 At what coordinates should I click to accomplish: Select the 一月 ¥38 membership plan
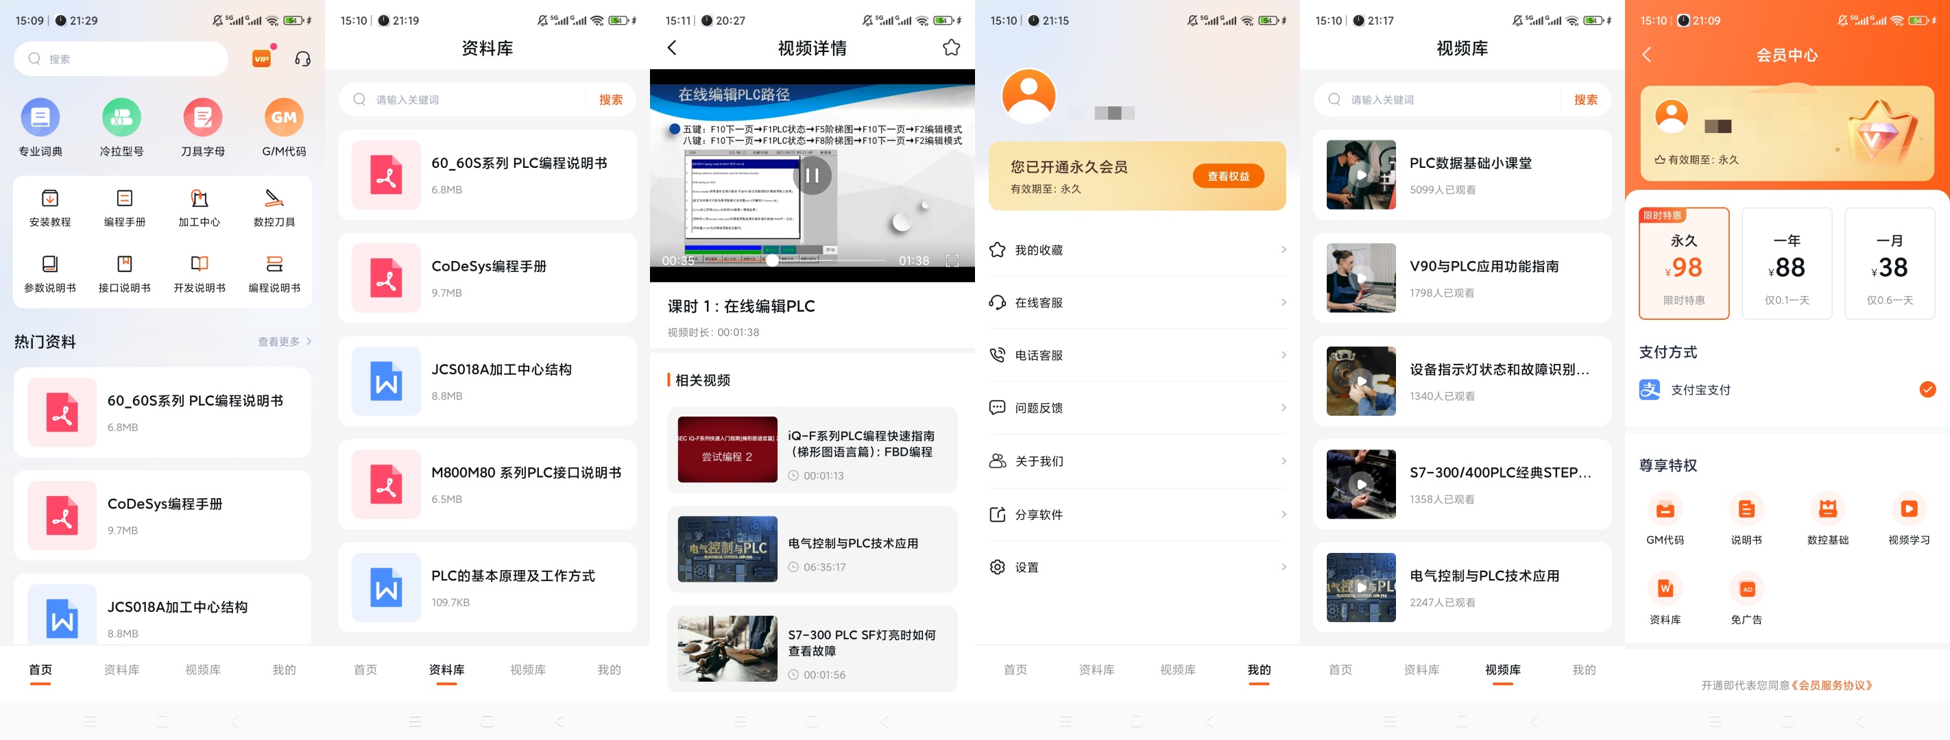pos(1890,263)
